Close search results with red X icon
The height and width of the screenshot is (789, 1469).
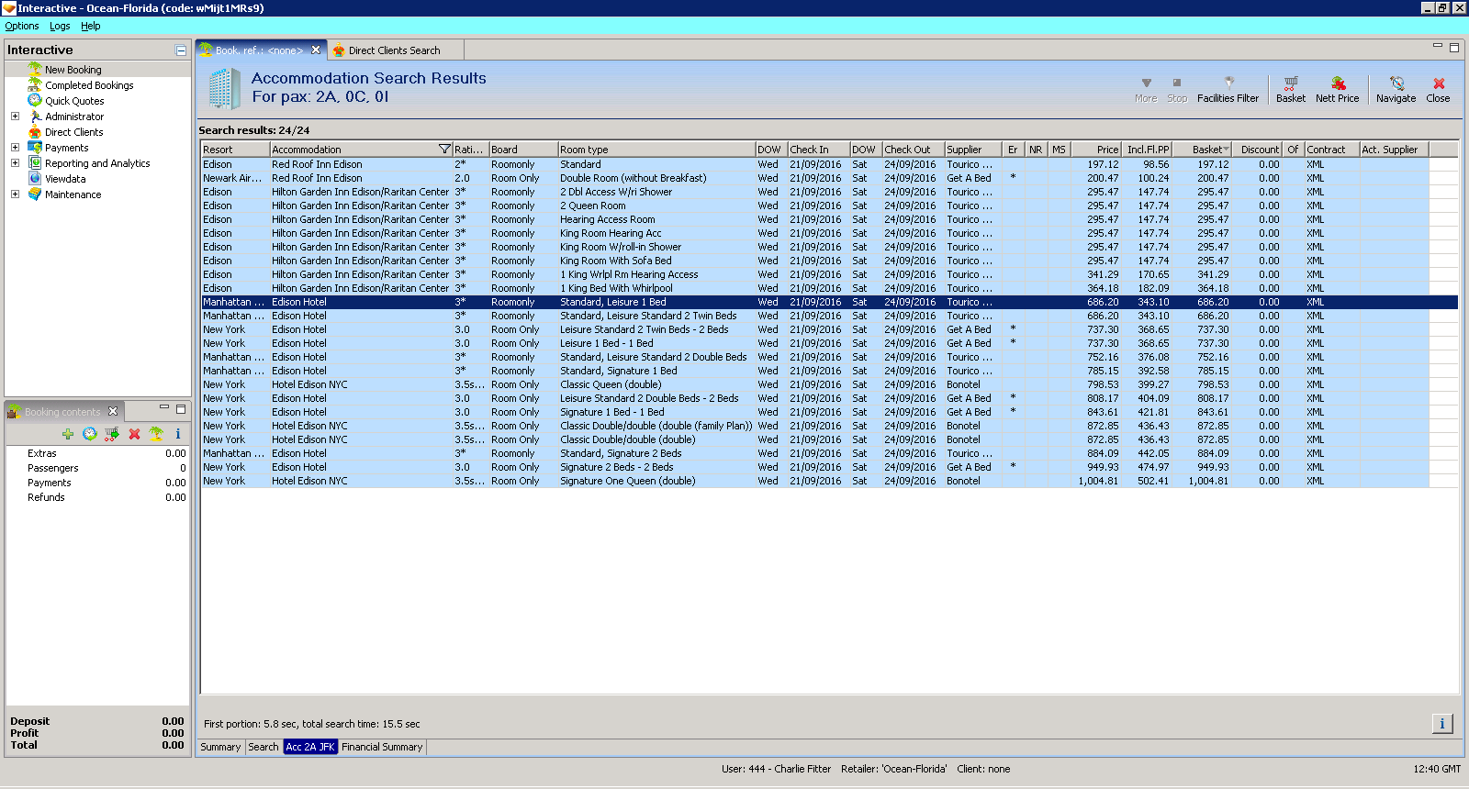tap(1439, 83)
